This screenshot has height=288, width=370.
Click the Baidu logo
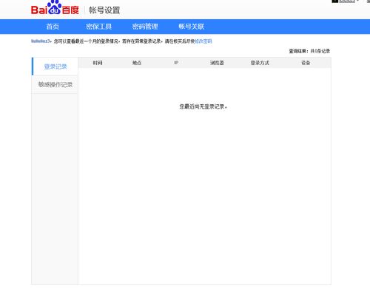(55, 8)
